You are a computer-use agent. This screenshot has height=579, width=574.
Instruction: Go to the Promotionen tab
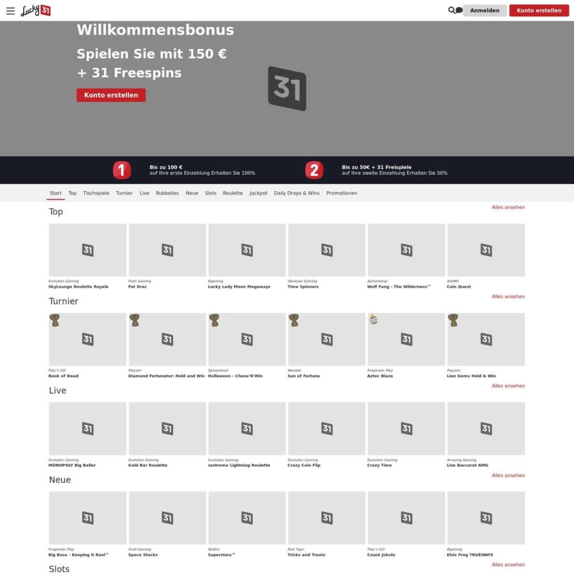point(342,193)
